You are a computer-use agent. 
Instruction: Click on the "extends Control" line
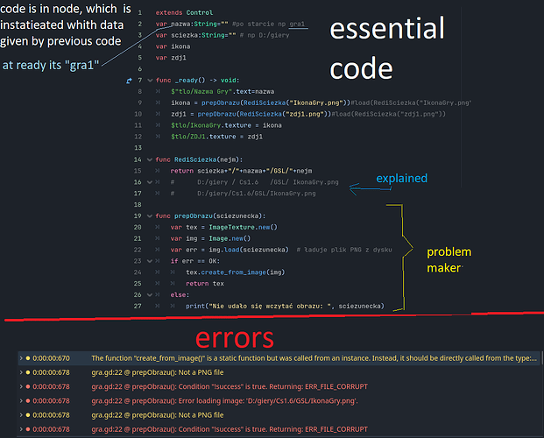(x=183, y=12)
